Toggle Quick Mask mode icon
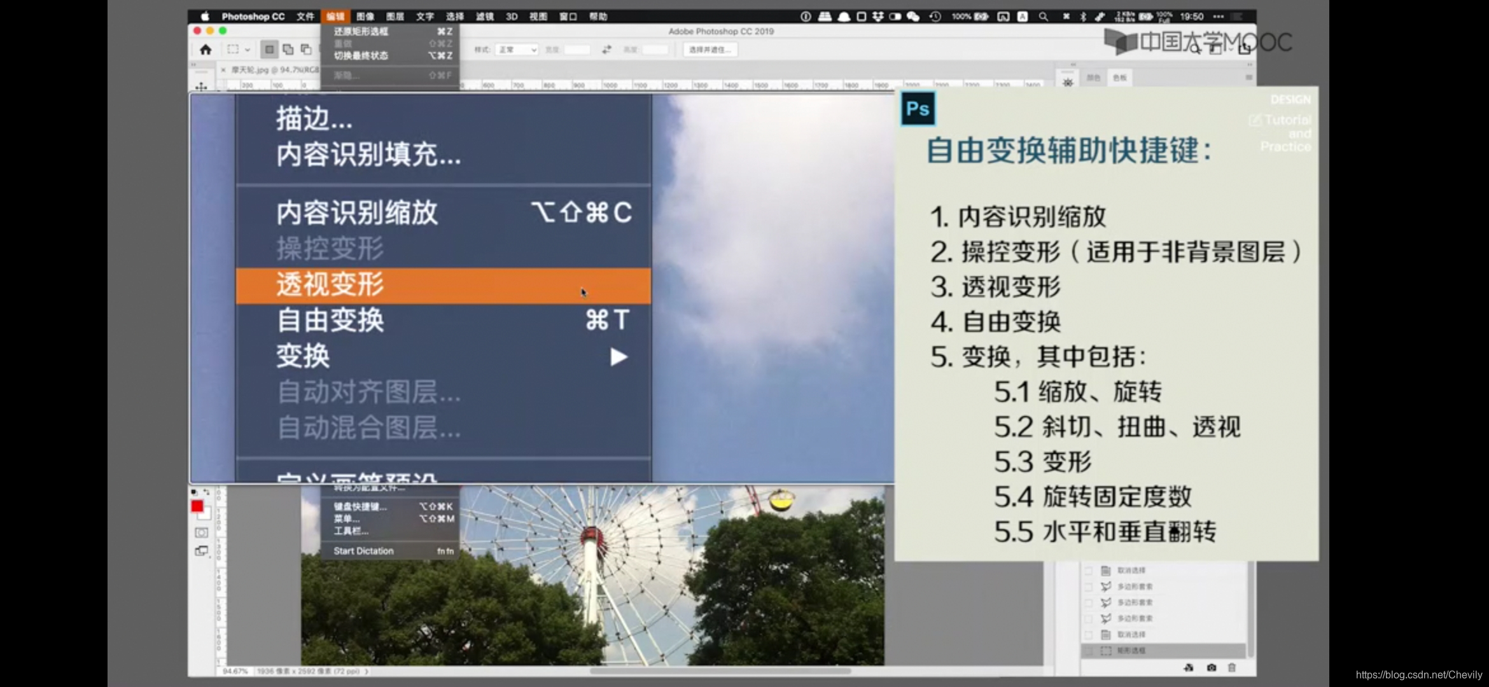This screenshot has width=1489, height=687. (x=201, y=532)
